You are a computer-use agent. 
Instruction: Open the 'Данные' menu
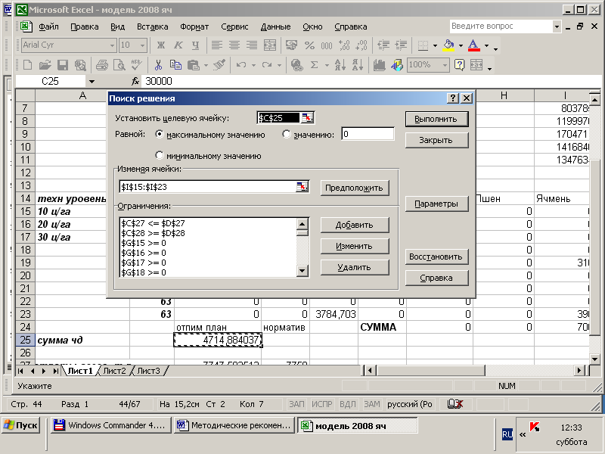275,26
